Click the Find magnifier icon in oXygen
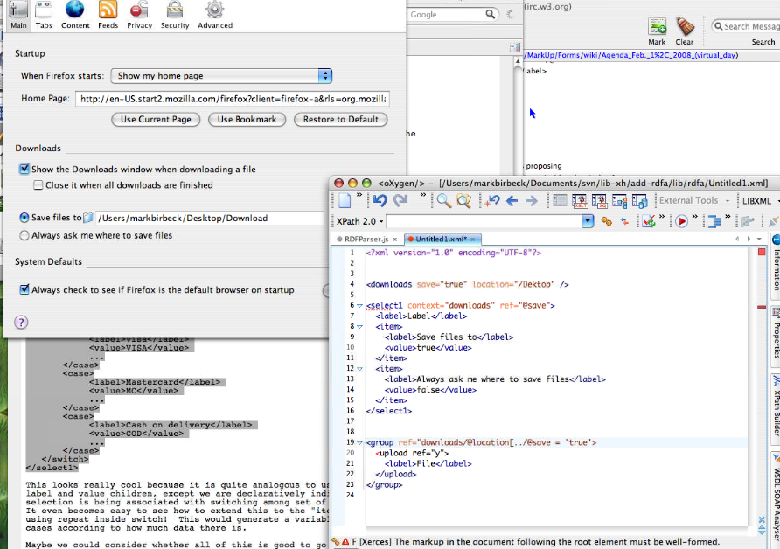Image resolution: width=780 pixels, height=549 pixels. coord(443,200)
